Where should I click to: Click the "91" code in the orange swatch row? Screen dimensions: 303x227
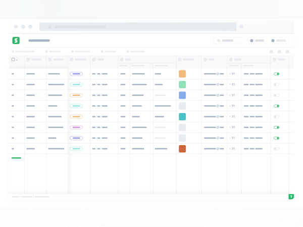click(x=233, y=74)
